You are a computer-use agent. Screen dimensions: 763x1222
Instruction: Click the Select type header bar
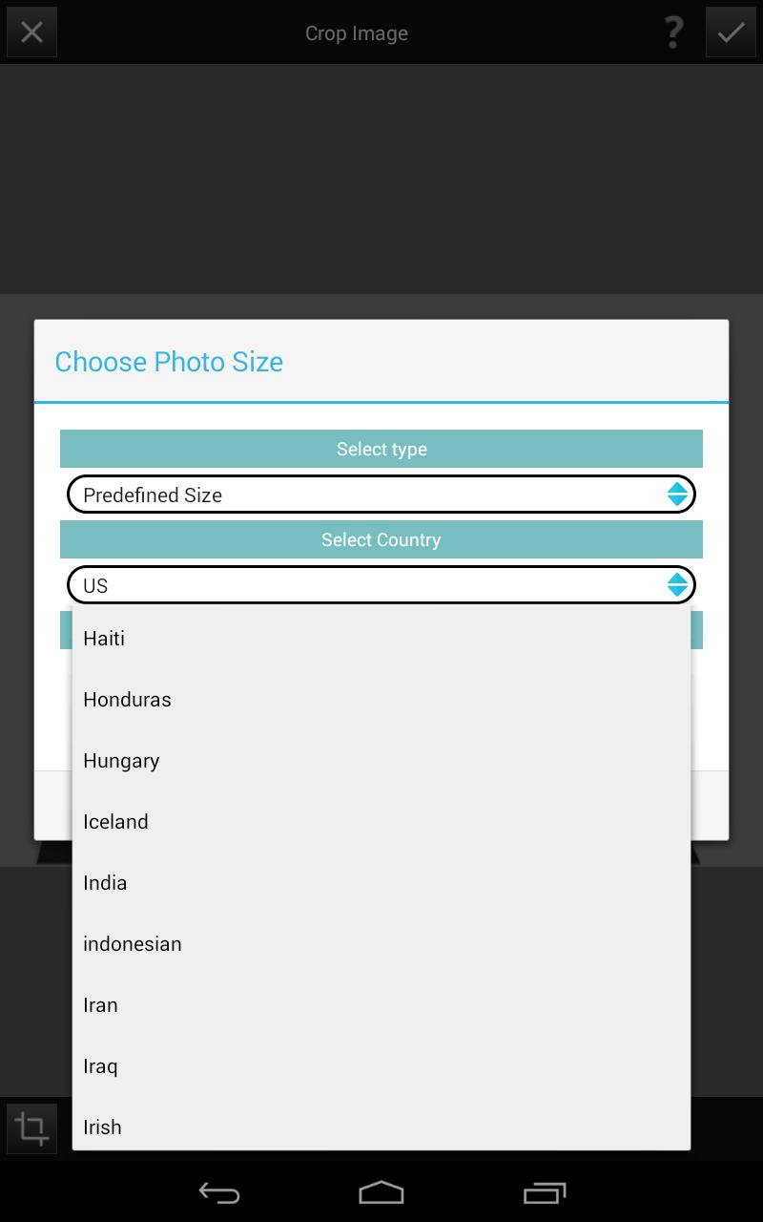coord(381,449)
